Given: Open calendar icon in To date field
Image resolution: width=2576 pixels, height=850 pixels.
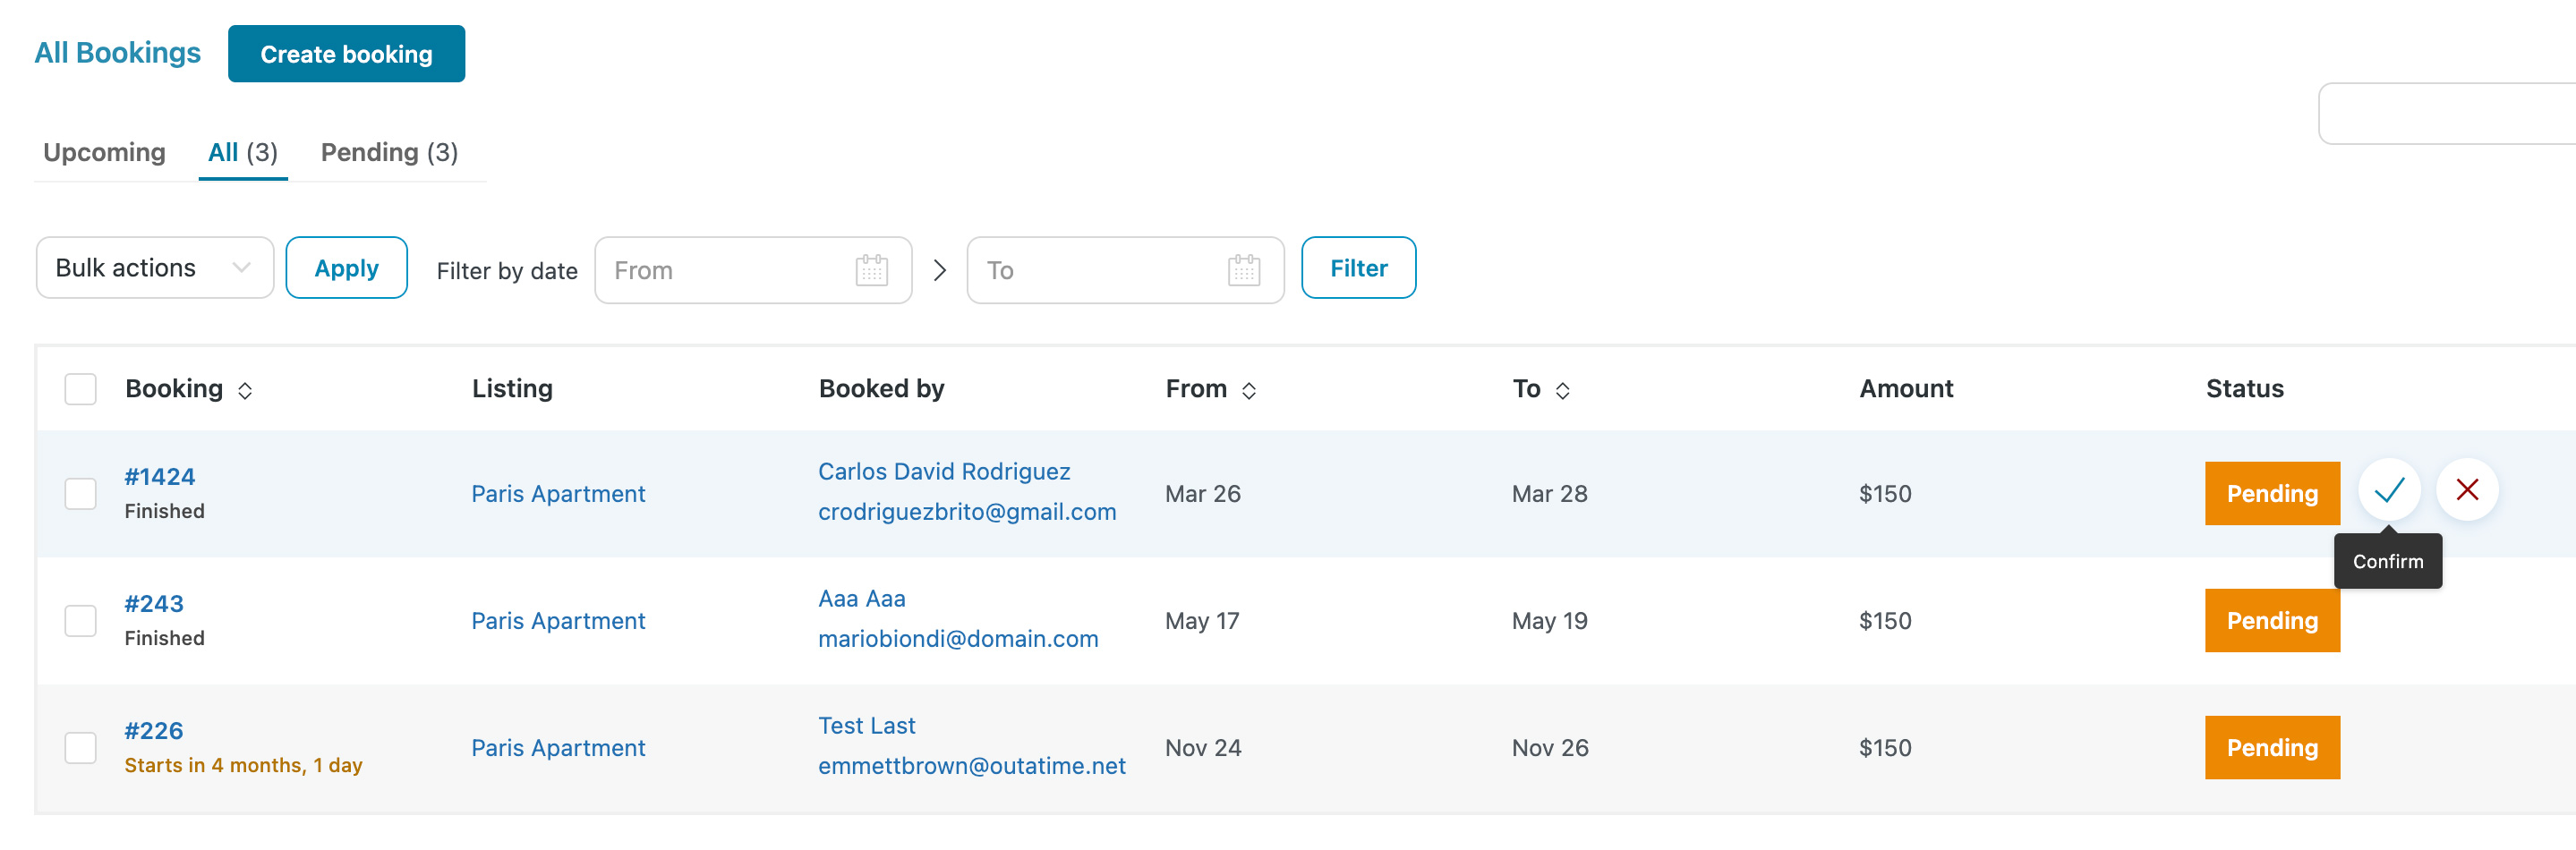Looking at the screenshot, I should coord(1243,270).
